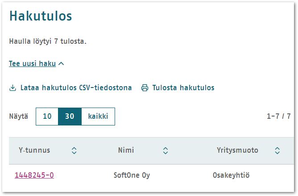
Task: Sort by Yritysmuoto arrows icon
Action: (x=277, y=150)
